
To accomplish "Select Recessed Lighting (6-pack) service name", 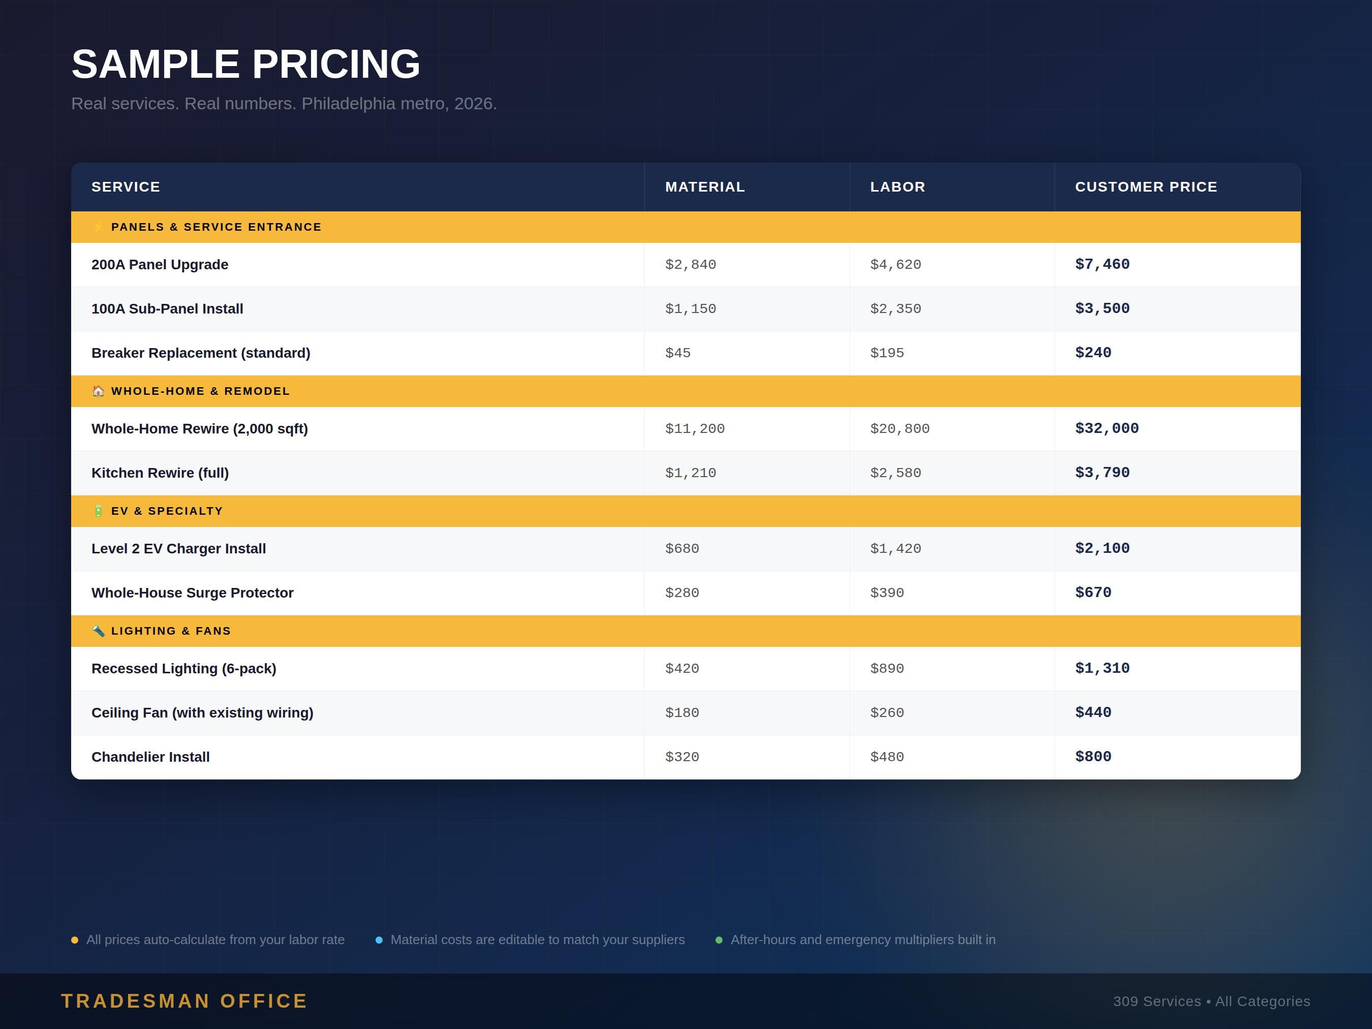I will (183, 669).
